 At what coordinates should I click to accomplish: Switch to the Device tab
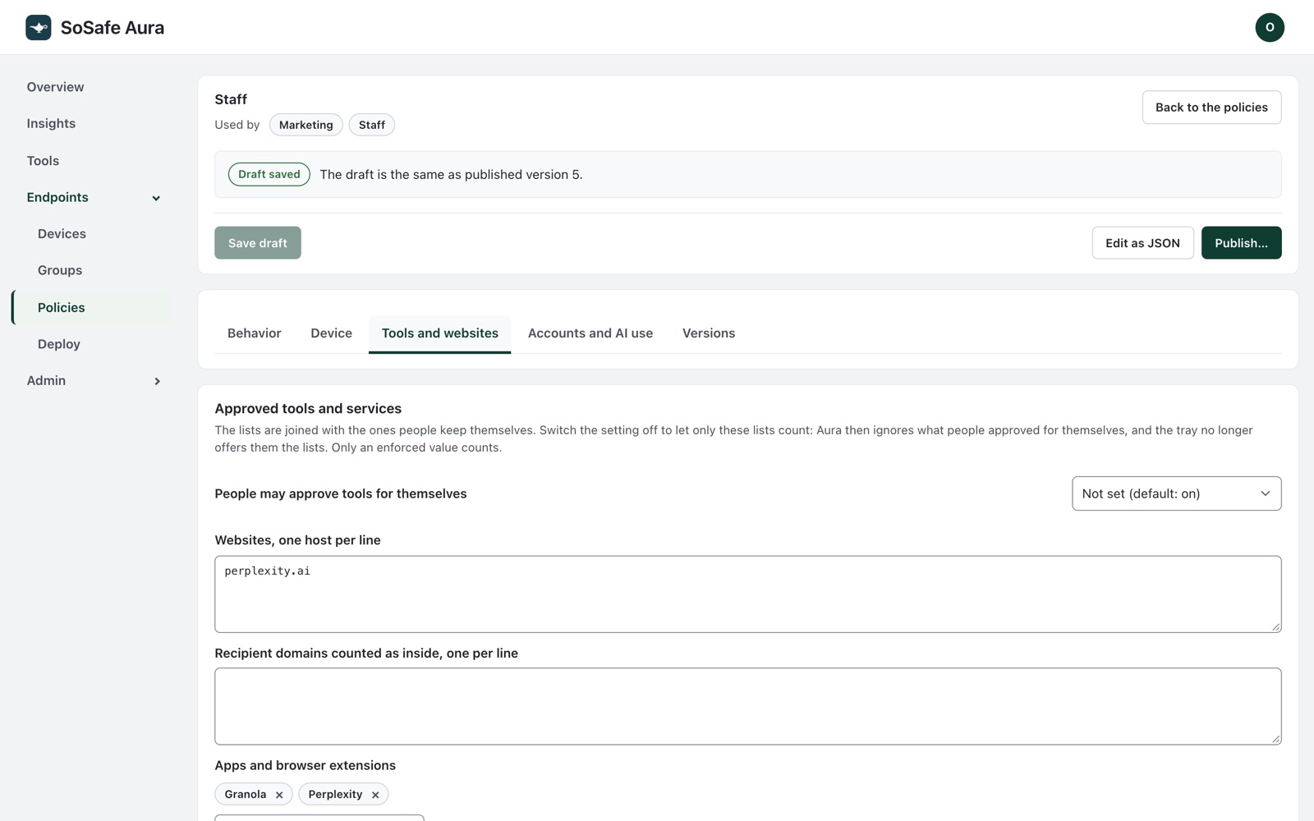coord(332,333)
